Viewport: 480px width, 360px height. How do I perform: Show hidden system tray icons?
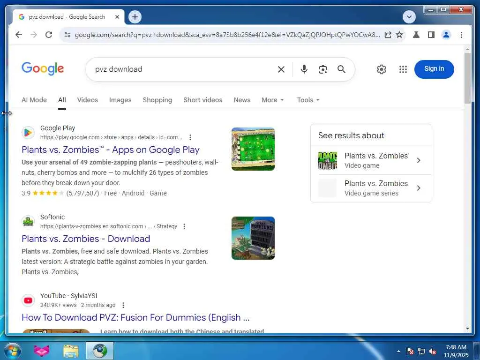398,351
